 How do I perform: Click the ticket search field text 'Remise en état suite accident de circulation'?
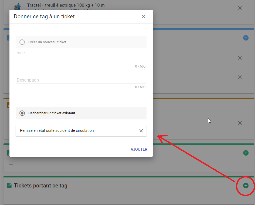[x=57, y=130]
